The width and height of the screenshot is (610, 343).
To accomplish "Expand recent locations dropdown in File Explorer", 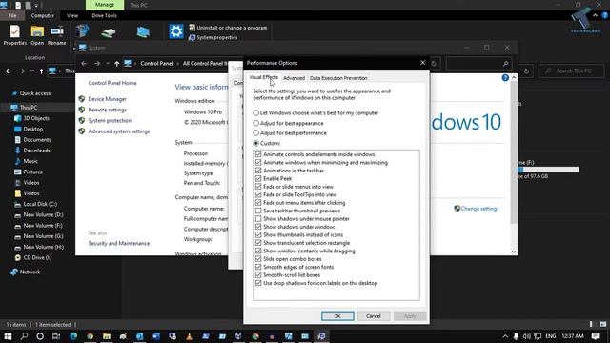I will pyautogui.click(x=31, y=71).
